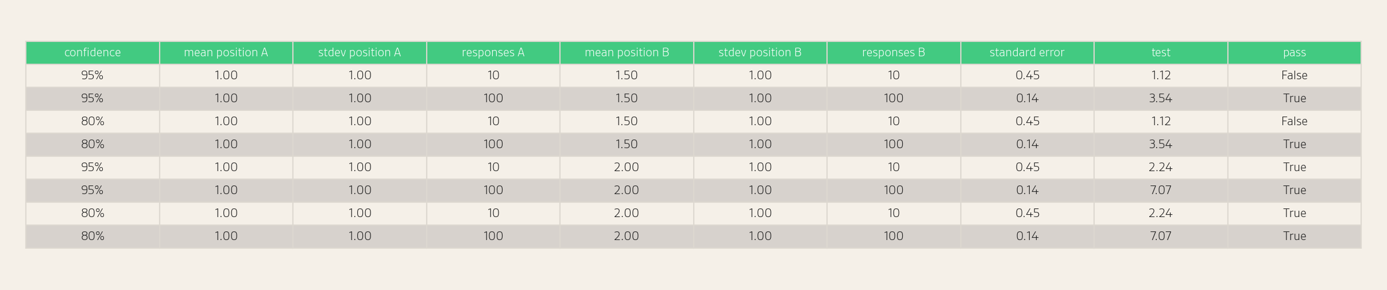The width and height of the screenshot is (1387, 290).
Task: Click the 'mean position A' column header
Action: click(x=226, y=53)
